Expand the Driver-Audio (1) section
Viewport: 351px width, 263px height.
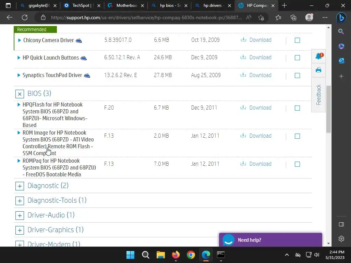pos(20,216)
